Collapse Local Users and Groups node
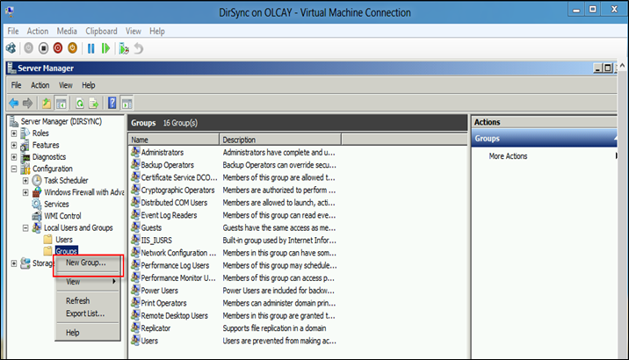Image resolution: width=629 pixels, height=360 pixels. [x=25, y=227]
